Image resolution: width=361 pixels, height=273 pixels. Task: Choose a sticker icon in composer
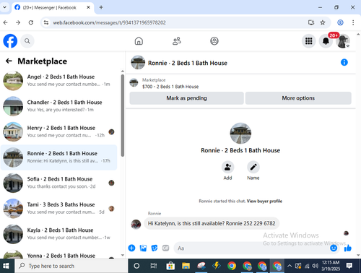155,248
